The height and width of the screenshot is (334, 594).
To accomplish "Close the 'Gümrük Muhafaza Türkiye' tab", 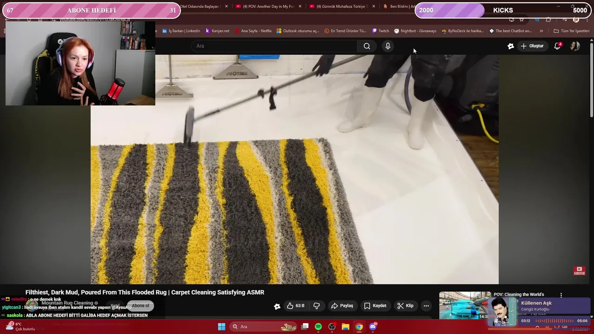I will 374,6.
